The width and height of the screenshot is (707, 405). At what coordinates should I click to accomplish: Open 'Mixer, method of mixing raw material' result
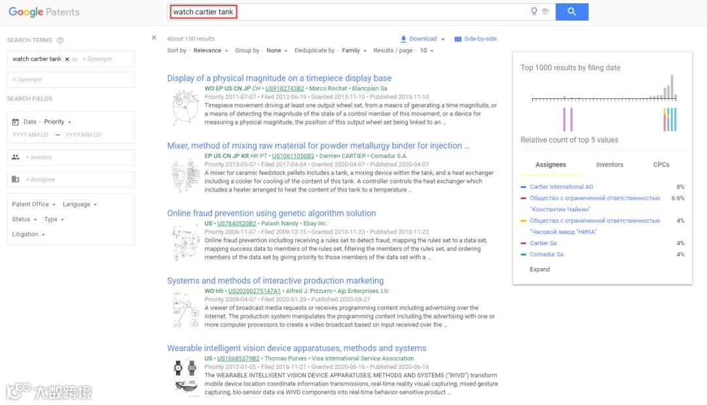click(318, 146)
